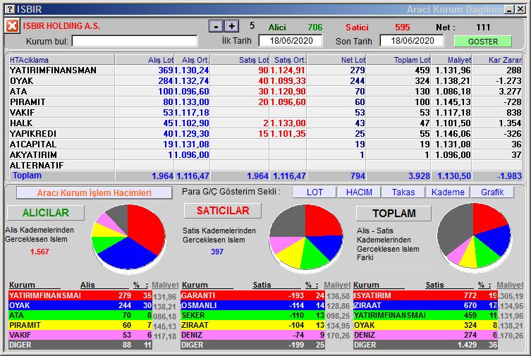Click the help question mark icon in title bar

[x=11, y=9]
